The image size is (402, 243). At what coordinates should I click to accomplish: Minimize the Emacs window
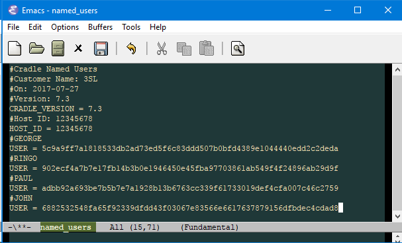pos(328,10)
